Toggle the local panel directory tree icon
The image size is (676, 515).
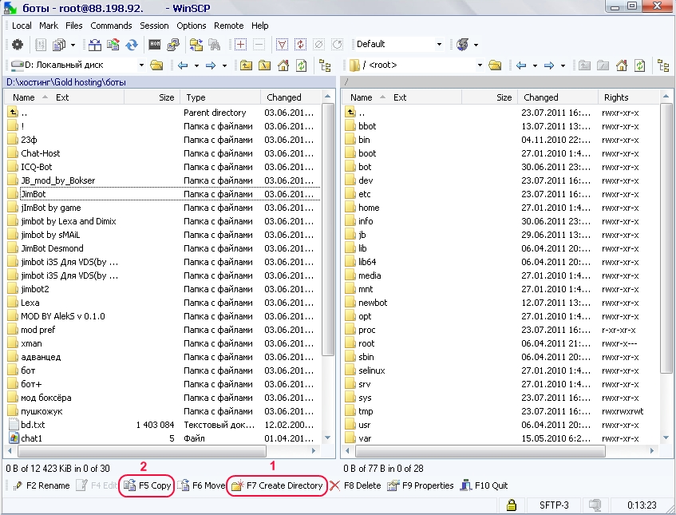[325, 65]
